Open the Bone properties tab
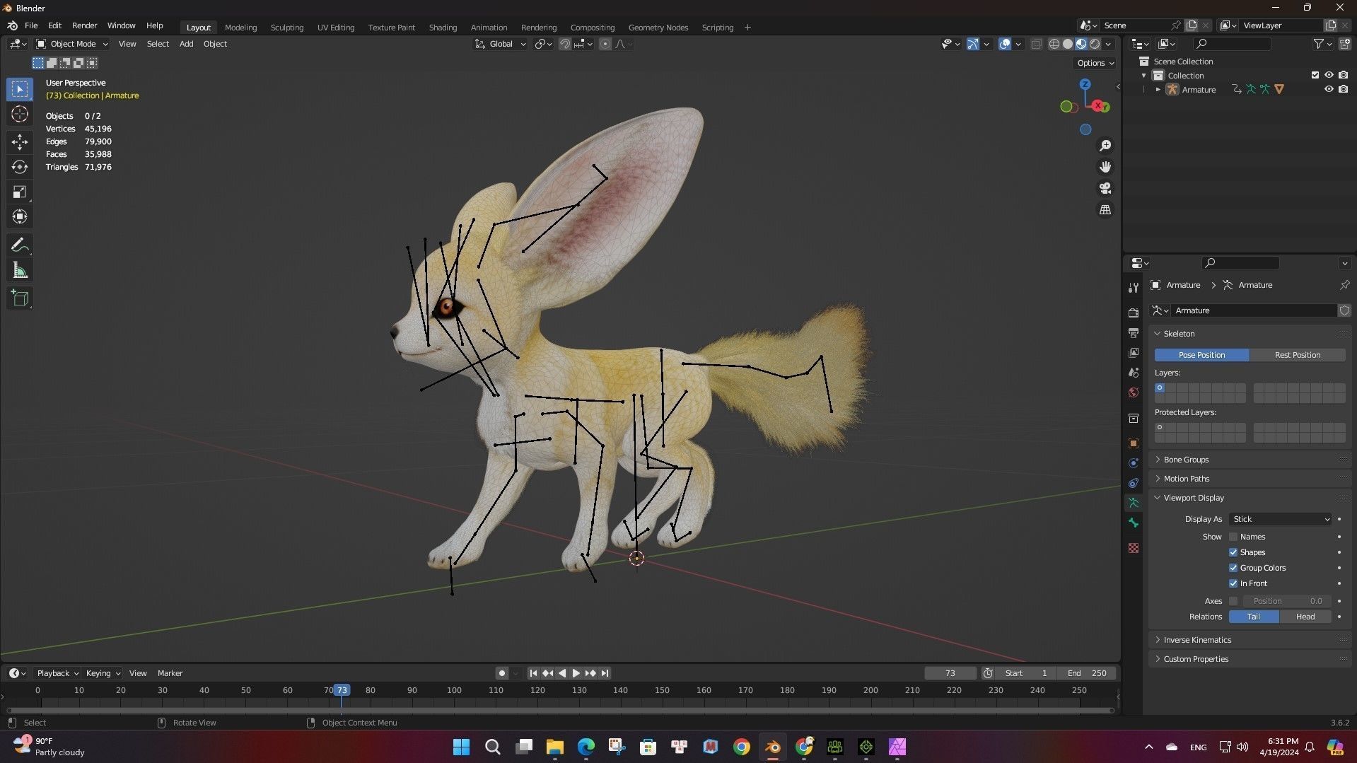 point(1134,523)
